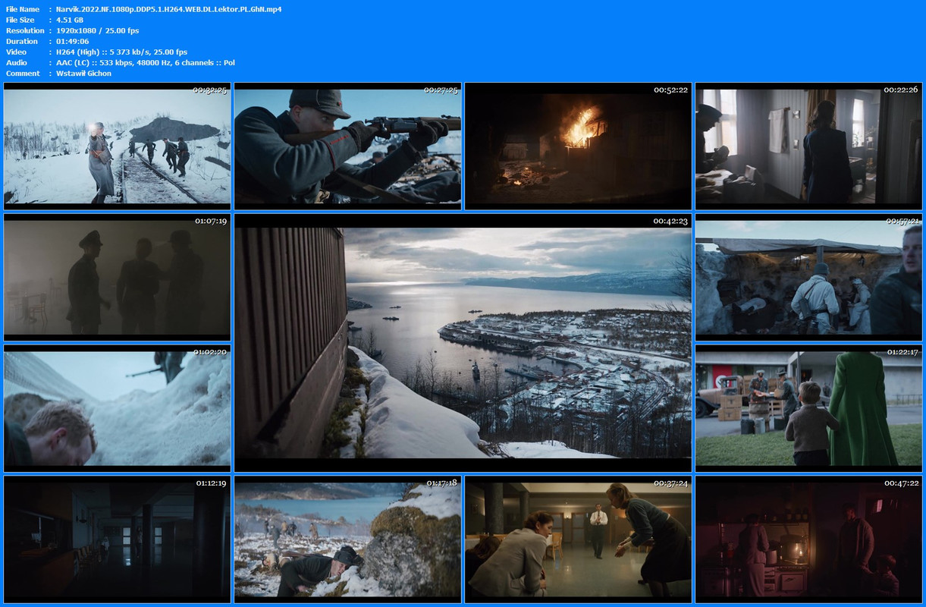Click the 00:22:26 timestamp
926x607 pixels.
click(901, 90)
